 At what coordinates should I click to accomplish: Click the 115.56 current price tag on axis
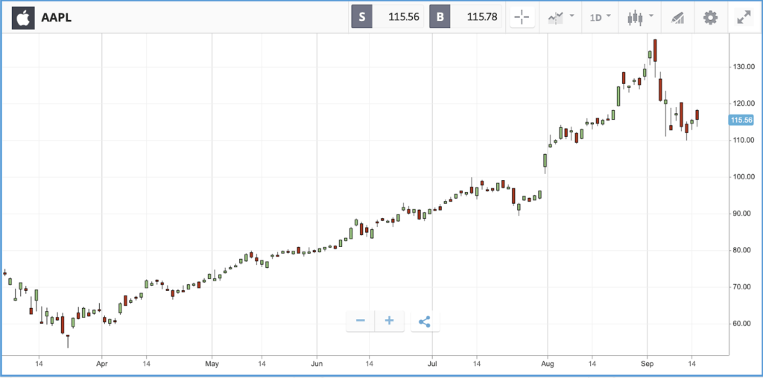[741, 120]
